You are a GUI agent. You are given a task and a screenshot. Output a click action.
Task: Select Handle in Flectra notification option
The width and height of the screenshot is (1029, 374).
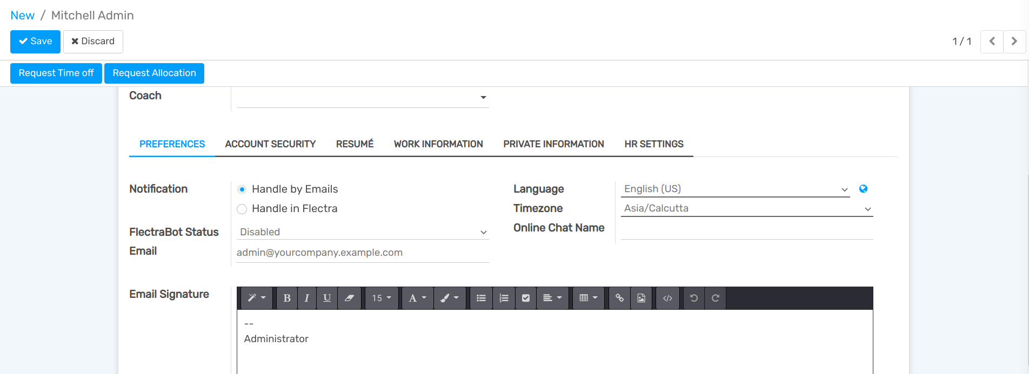pos(242,209)
